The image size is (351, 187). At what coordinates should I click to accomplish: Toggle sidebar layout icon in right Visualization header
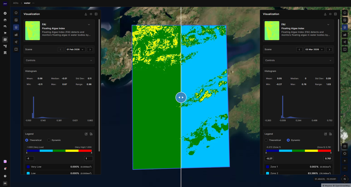point(335,14)
